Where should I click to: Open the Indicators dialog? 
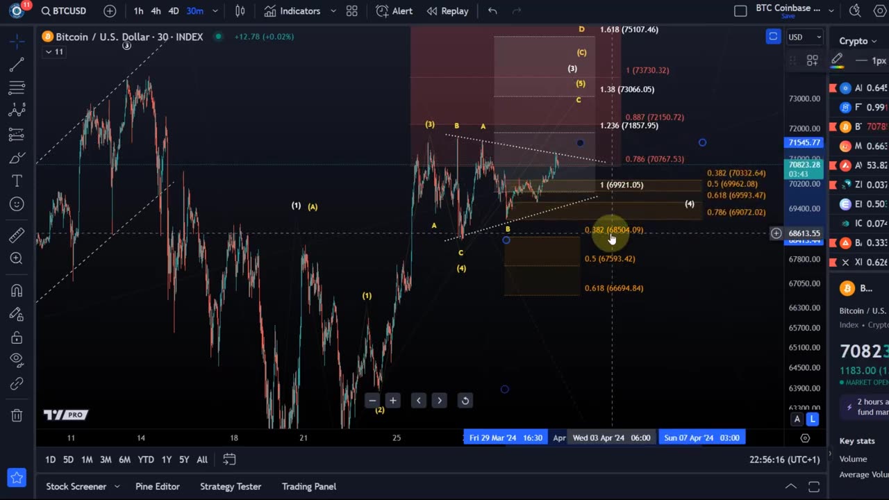[292, 11]
